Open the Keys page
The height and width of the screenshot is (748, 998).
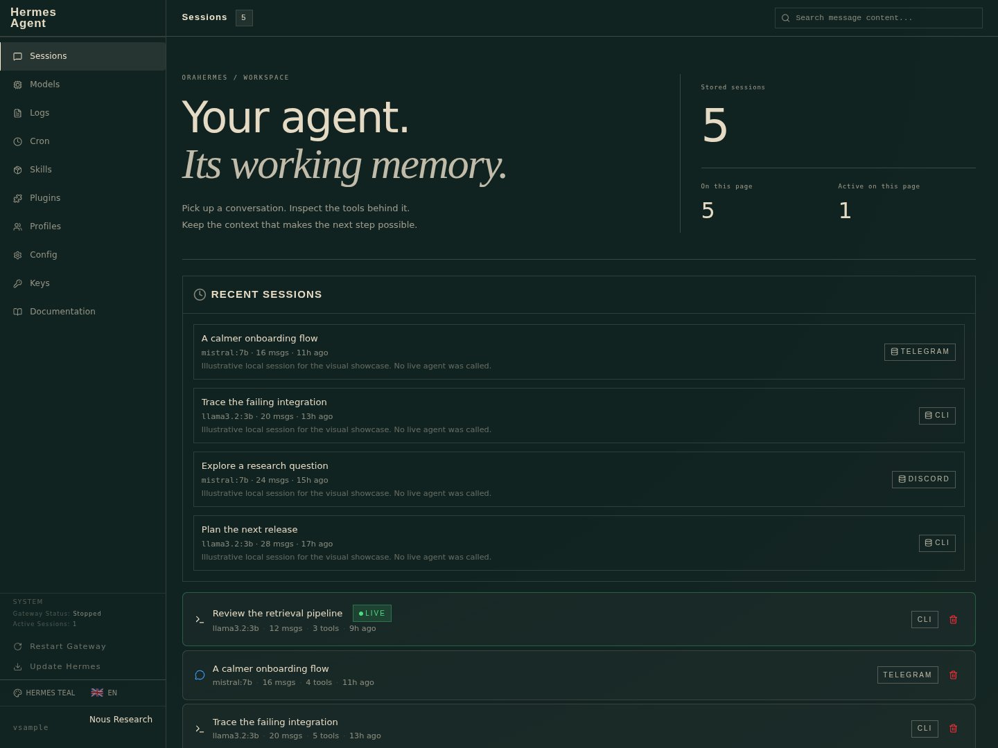coord(82,283)
